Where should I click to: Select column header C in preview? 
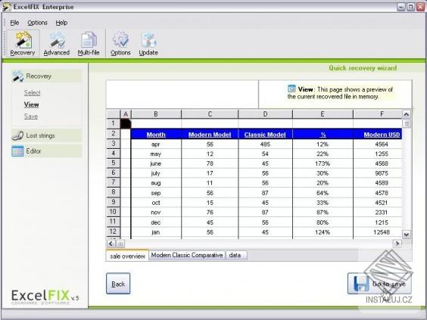coord(210,114)
